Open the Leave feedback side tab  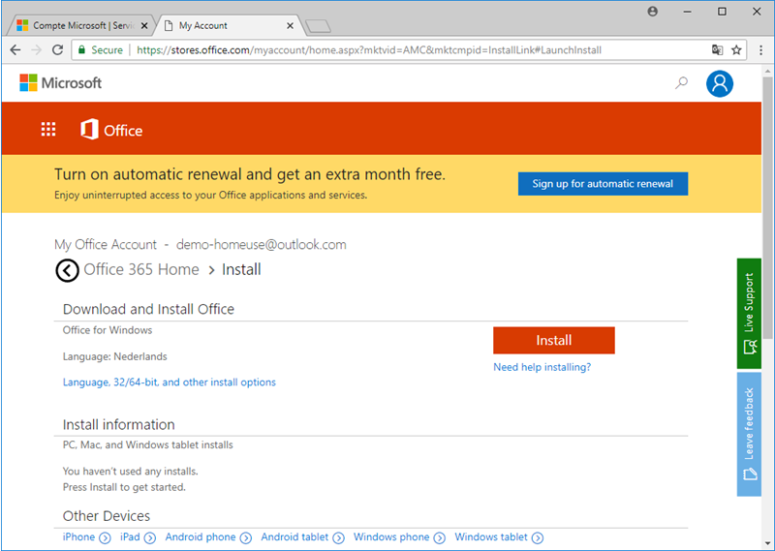point(749,434)
